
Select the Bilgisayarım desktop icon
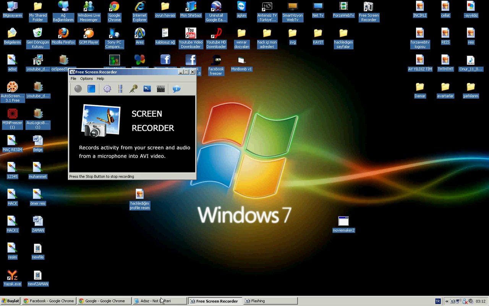(12, 10)
